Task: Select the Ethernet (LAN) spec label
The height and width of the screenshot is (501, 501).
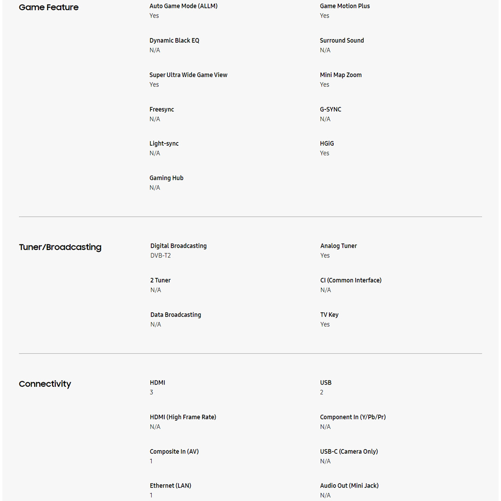Action: click(x=170, y=486)
